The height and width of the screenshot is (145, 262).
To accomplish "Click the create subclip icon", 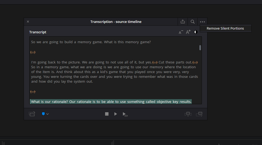I will 32,114.
